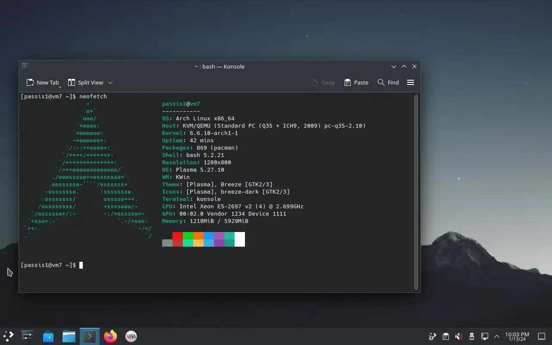Click the 'Theme: [Plasma], Breeze' line

[x=217, y=185]
